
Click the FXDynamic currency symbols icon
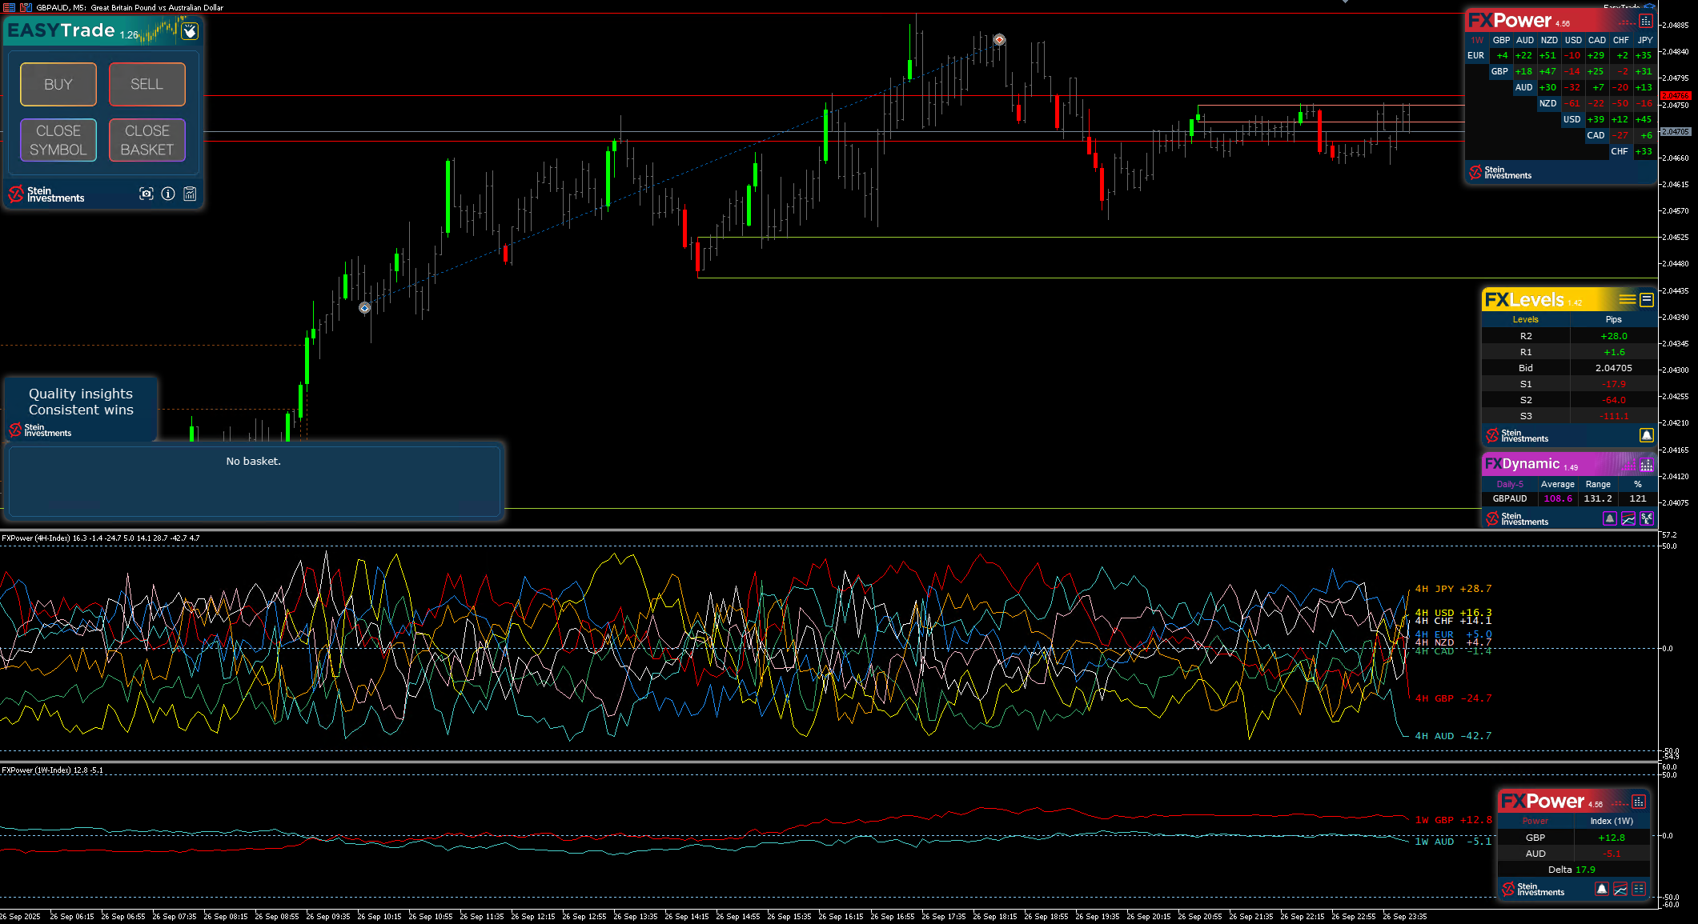coord(1647,518)
